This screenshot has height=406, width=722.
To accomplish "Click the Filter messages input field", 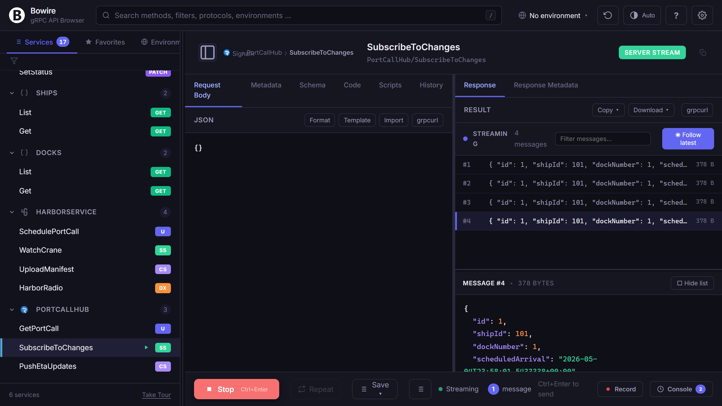I will point(603,139).
